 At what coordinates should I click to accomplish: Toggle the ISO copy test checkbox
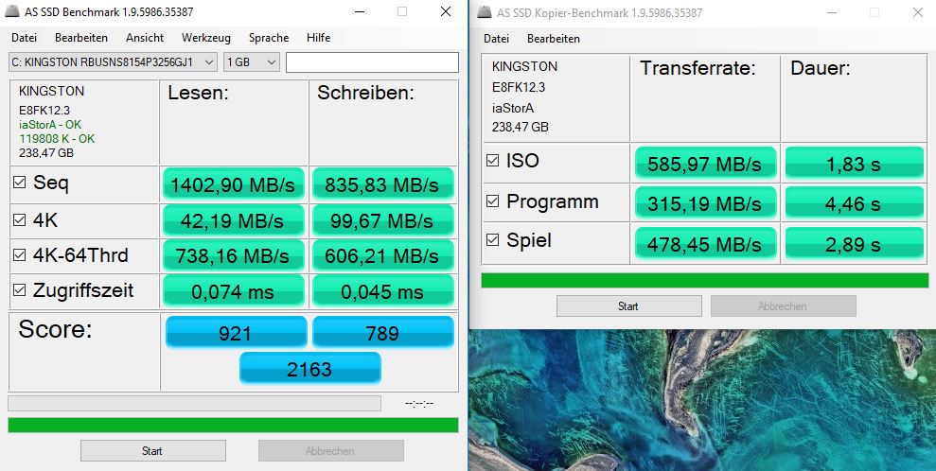click(492, 161)
